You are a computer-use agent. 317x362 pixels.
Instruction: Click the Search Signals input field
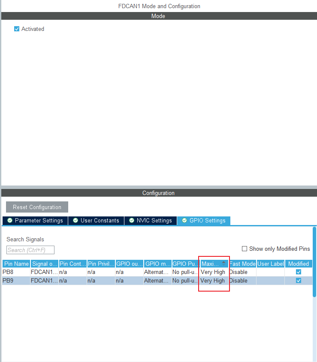[x=30, y=250]
